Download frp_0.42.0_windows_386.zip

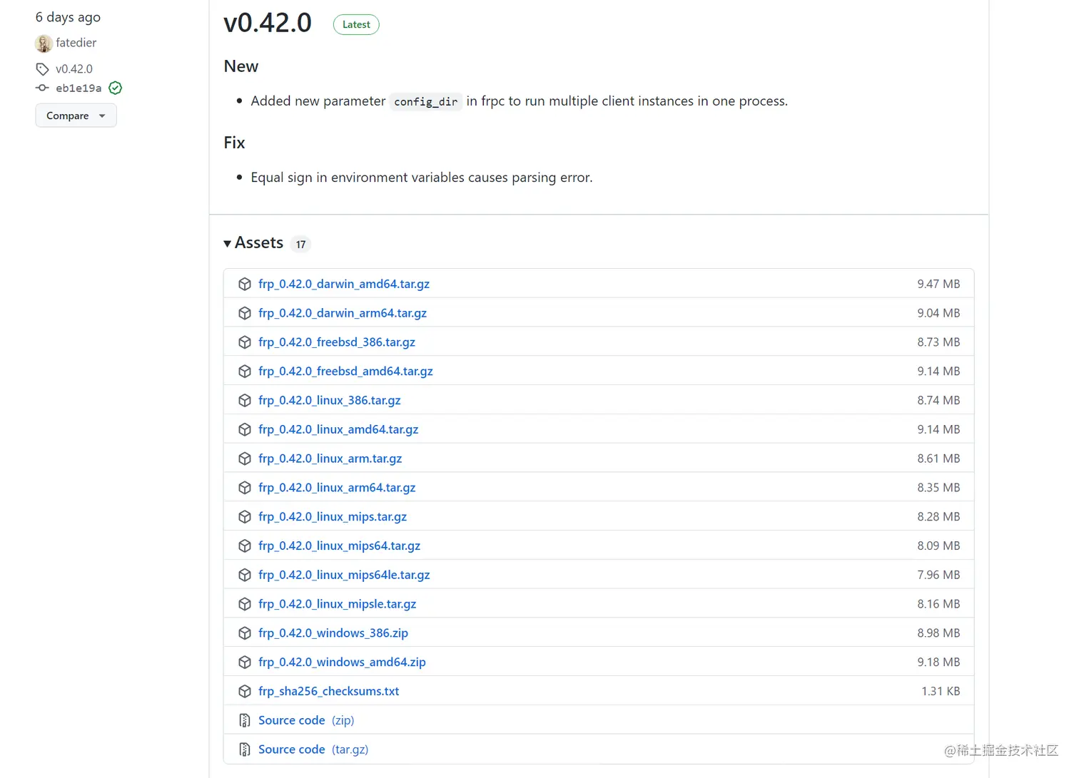click(x=333, y=633)
